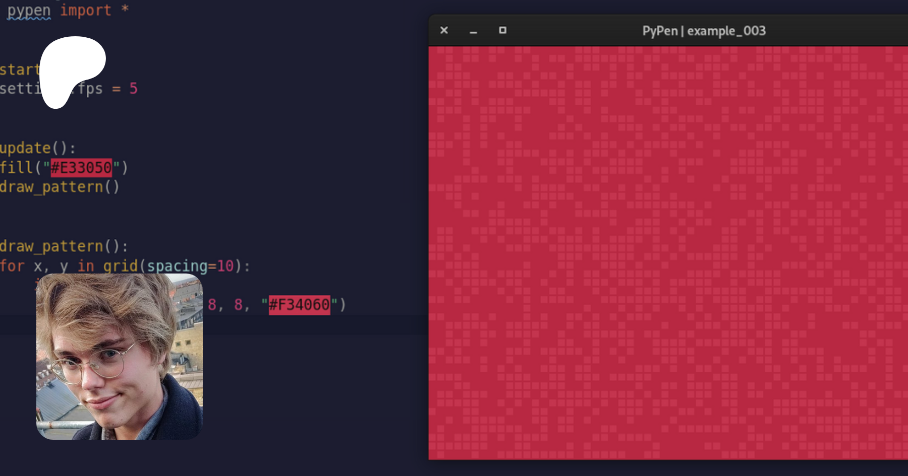Click the #E33050 color highlight
The image size is (908, 476).
click(81, 168)
